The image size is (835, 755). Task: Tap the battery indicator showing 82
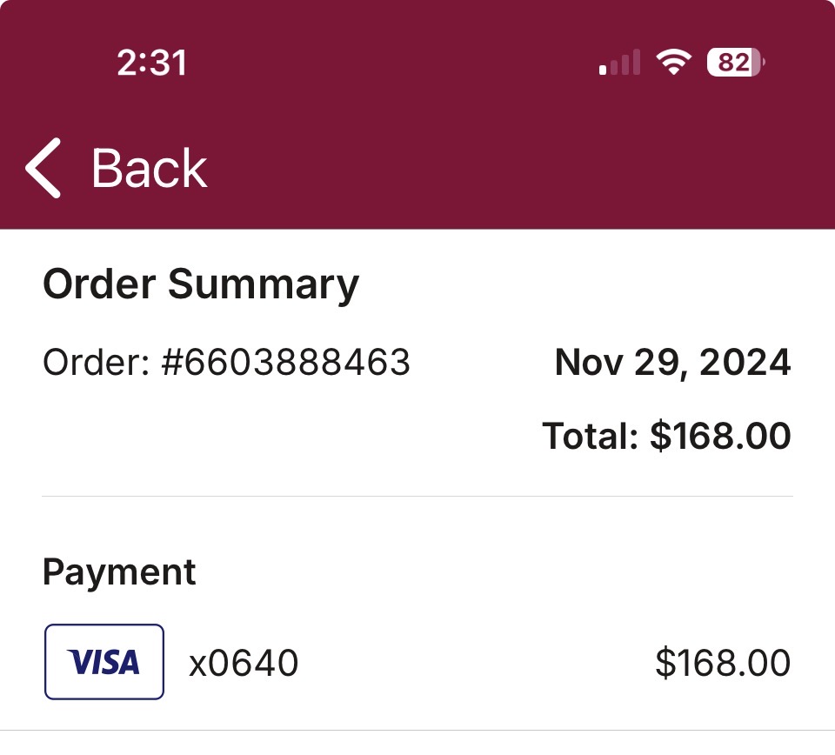point(736,63)
